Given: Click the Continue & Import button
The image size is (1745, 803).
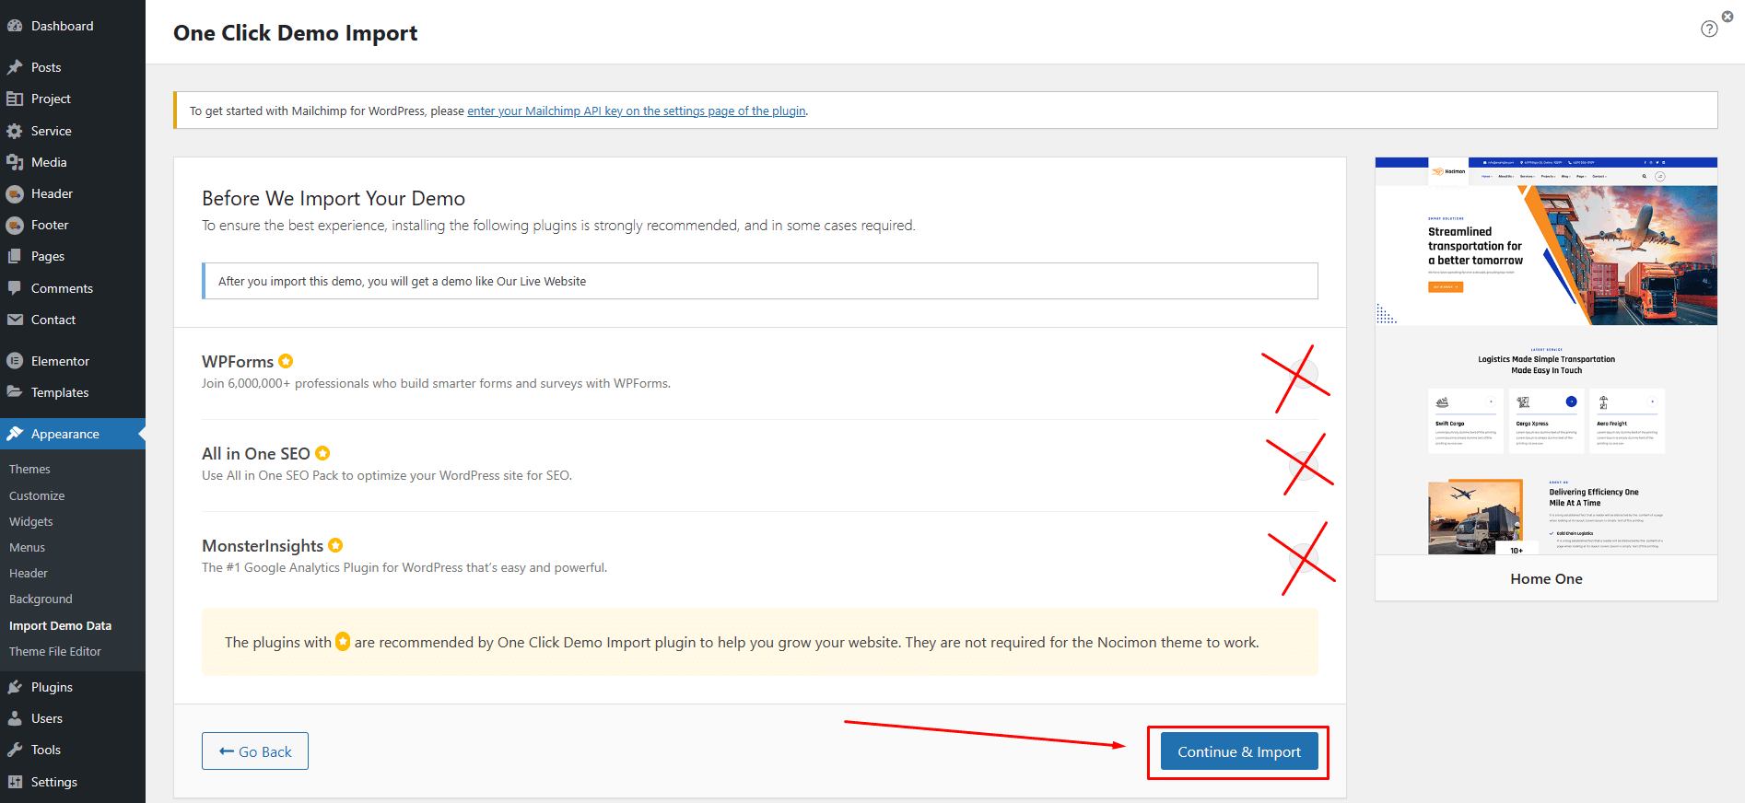Looking at the screenshot, I should (1239, 751).
